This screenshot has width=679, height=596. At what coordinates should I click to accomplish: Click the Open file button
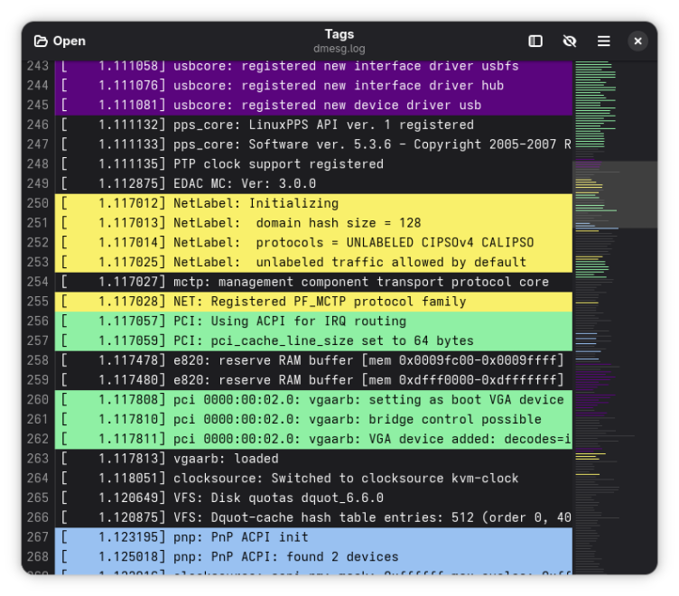60,41
